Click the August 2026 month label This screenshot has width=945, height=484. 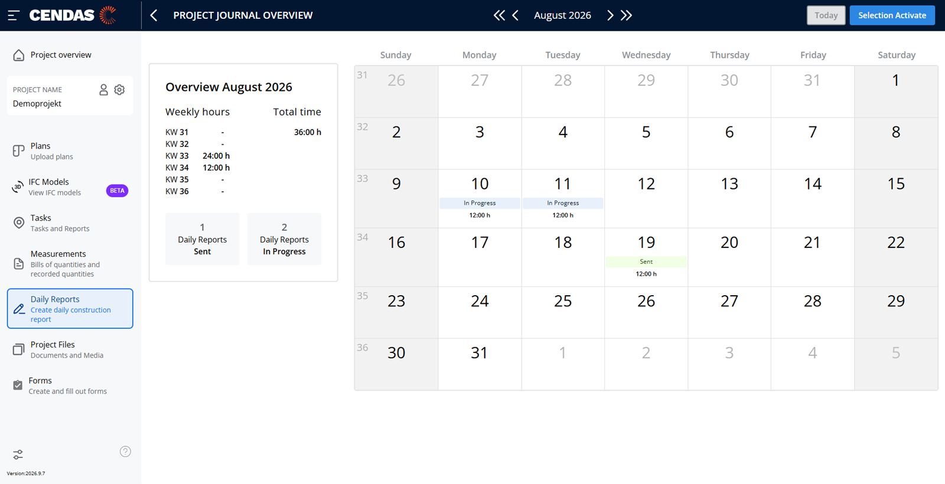[562, 15]
